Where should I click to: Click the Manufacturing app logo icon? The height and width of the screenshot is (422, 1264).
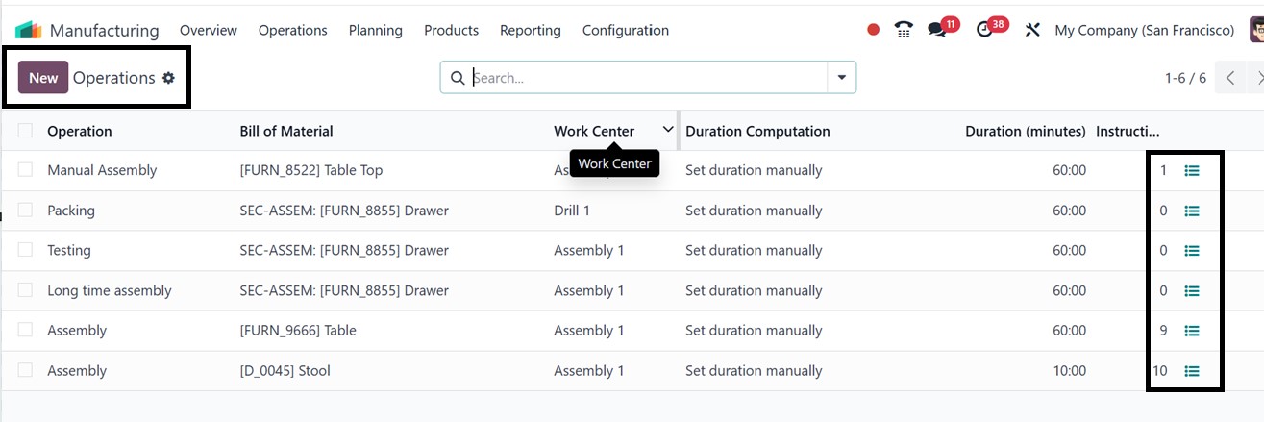29,30
